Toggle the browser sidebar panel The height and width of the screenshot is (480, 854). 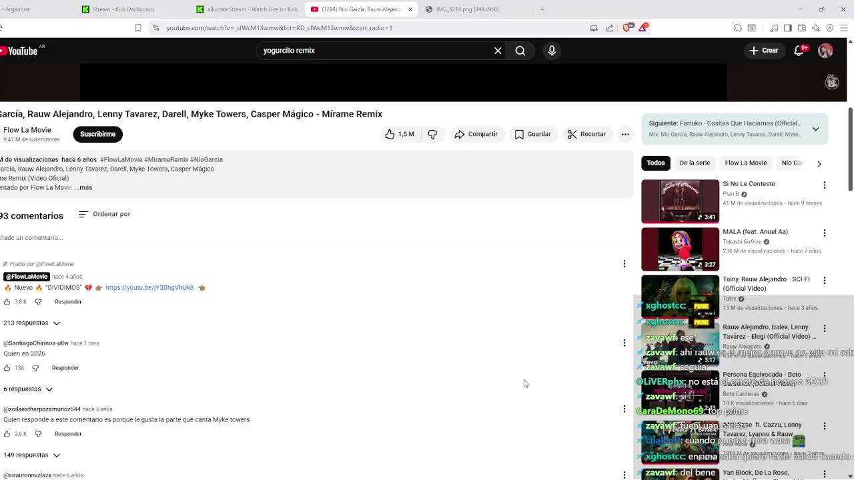tap(788, 28)
